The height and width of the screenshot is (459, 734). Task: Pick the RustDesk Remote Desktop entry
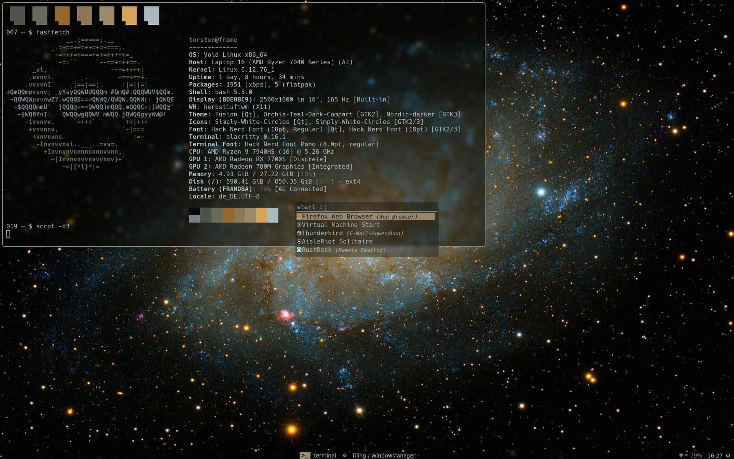(x=343, y=250)
